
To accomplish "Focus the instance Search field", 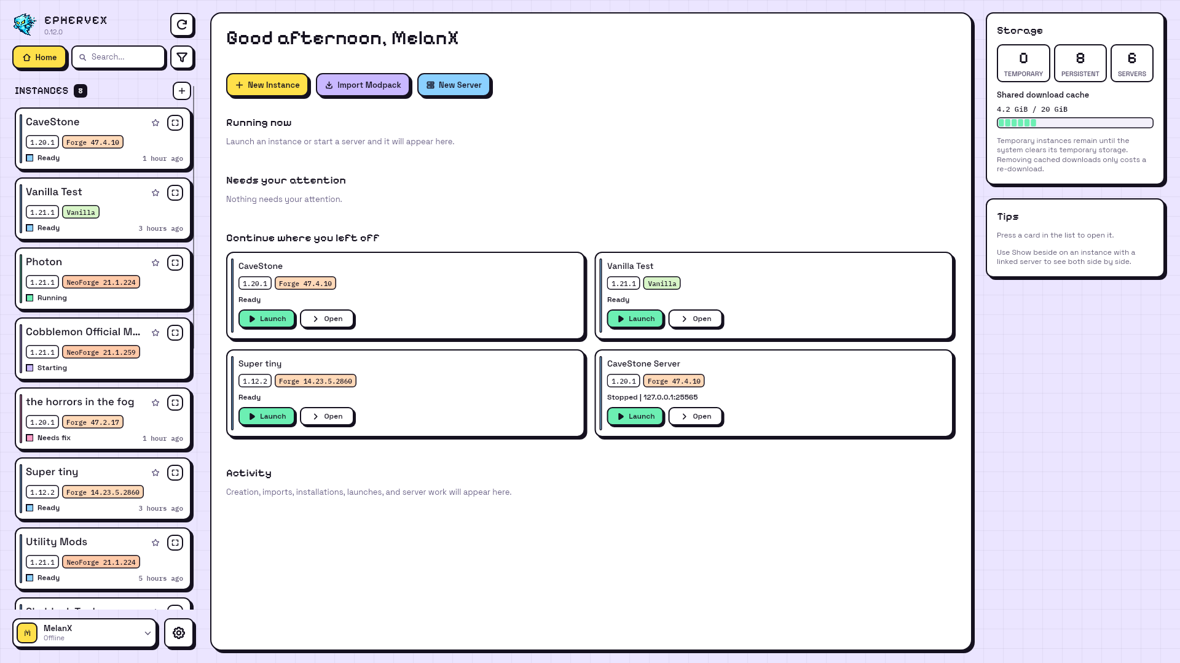I will pyautogui.click(x=119, y=57).
